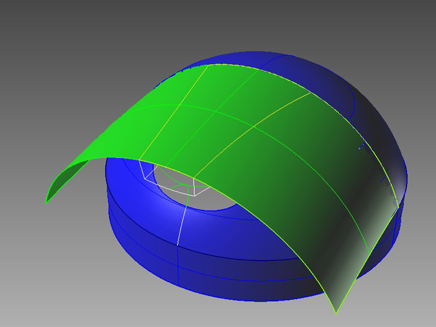The height and width of the screenshot is (327, 436).
Task: Click the bottom-right corner of green surface
Action: pos(336,312)
